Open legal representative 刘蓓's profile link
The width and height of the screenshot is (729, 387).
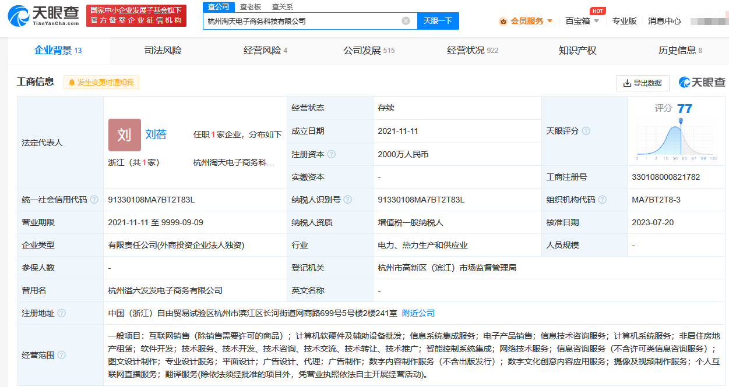(156, 134)
